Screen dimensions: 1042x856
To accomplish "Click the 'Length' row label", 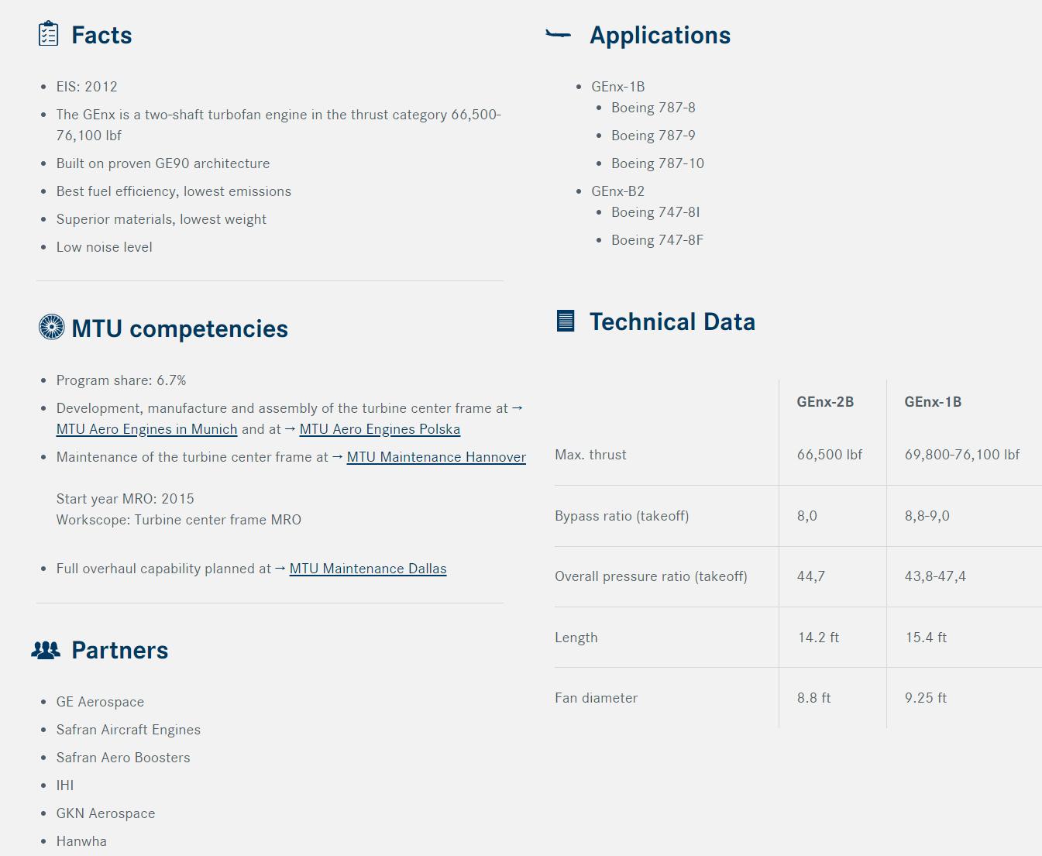I will (576, 638).
